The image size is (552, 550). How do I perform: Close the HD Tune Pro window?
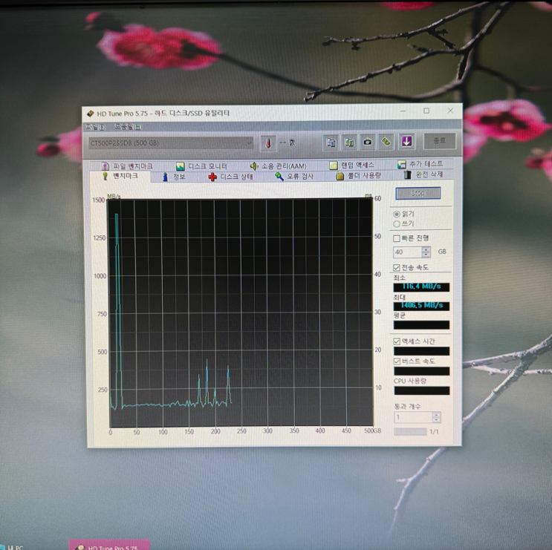click(x=450, y=111)
